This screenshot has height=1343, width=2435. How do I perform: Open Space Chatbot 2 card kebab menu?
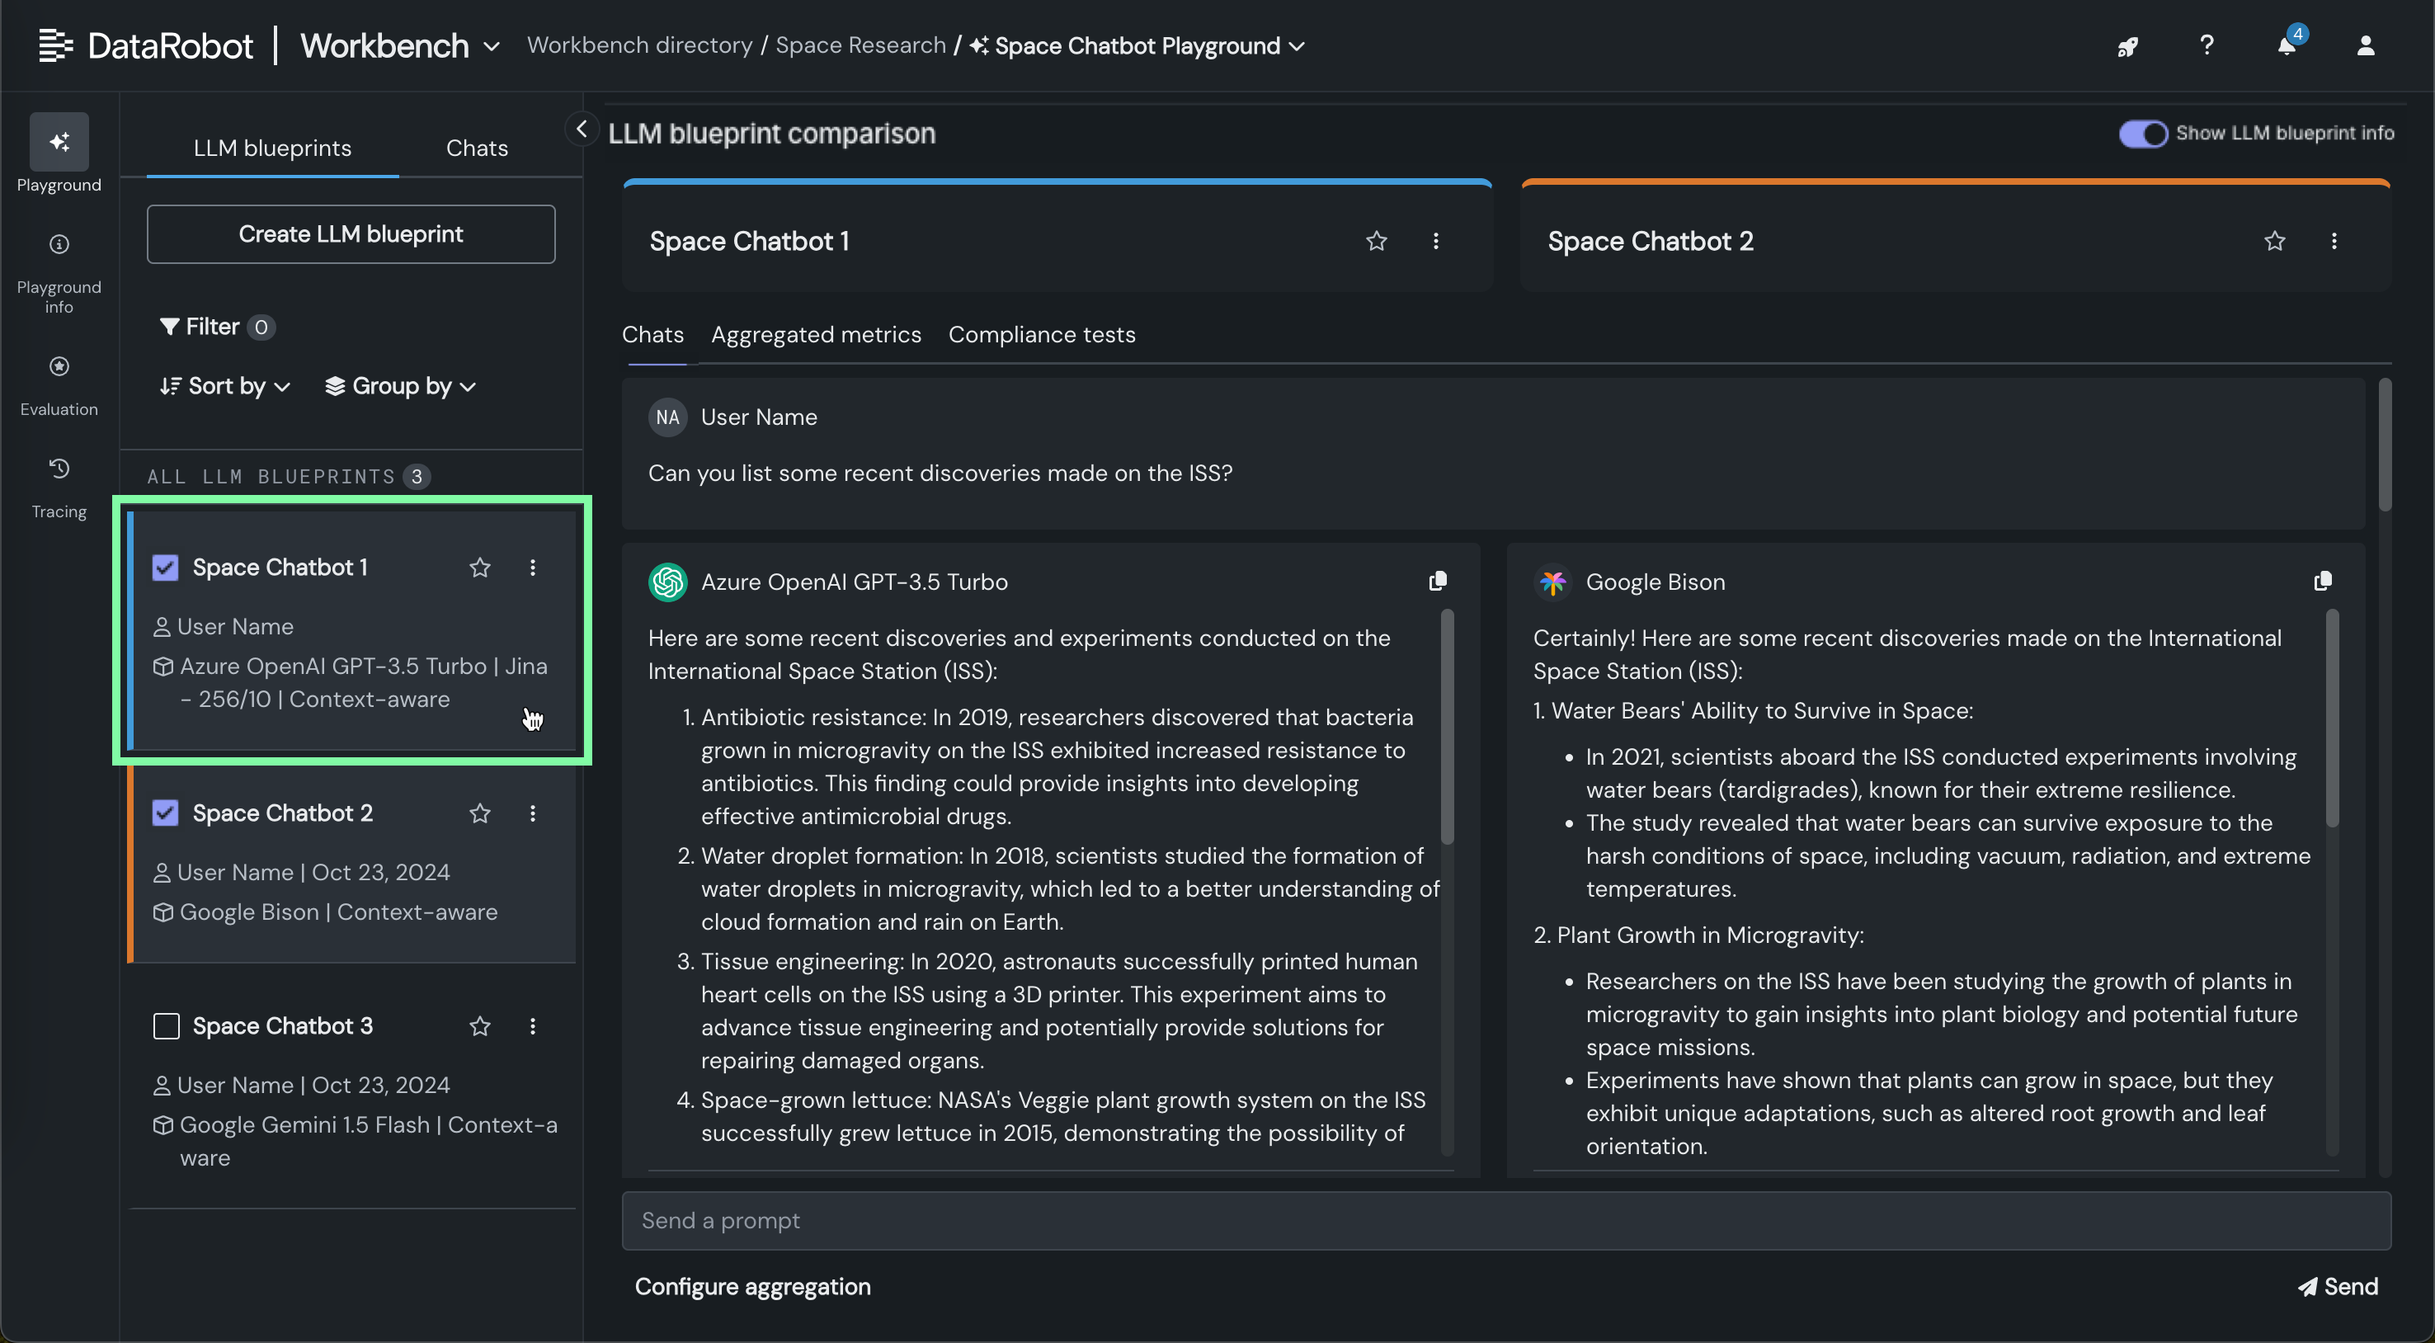tap(532, 813)
